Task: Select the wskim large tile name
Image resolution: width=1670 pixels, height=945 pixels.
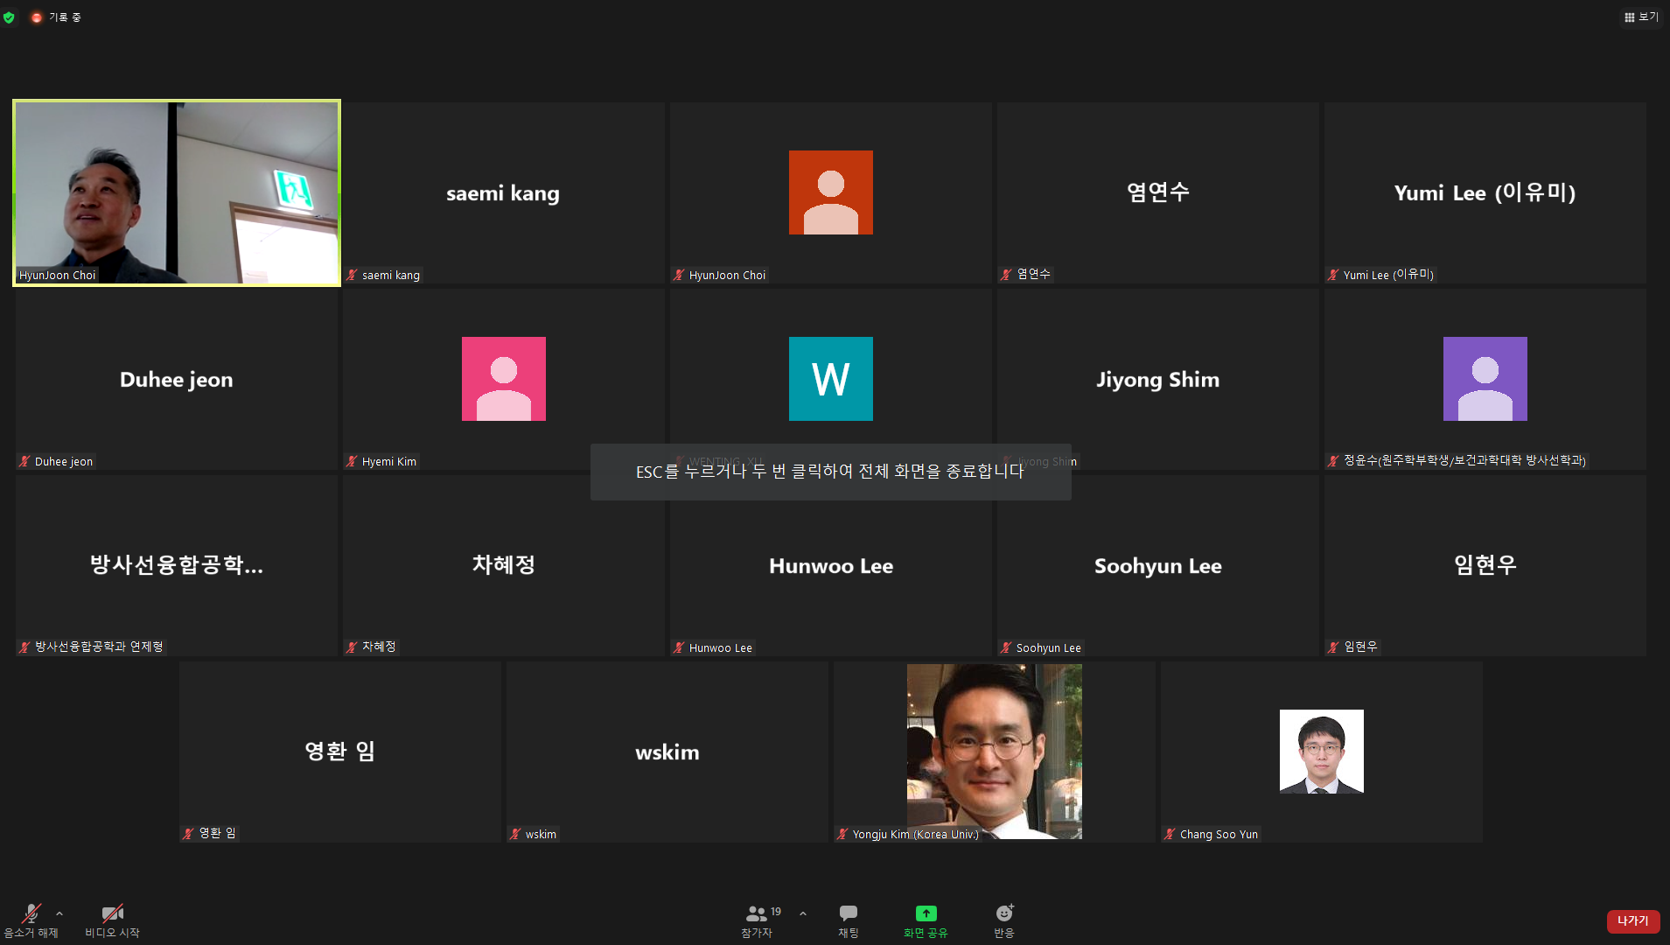Action: pyautogui.click(x=667, y=752)
